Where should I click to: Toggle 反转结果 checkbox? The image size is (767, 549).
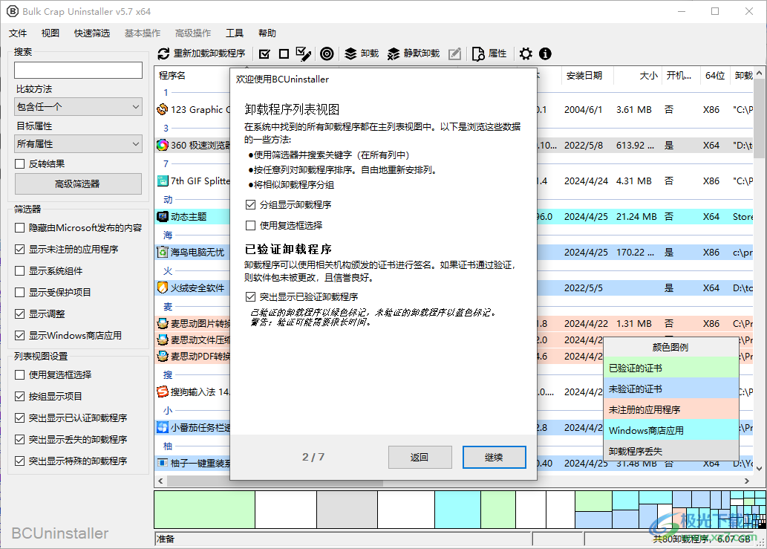coord(19,164)
